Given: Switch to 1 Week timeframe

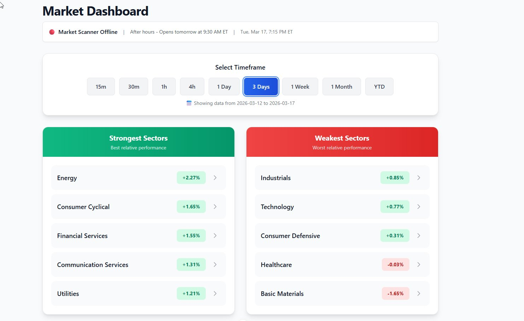Looking at the screenshot, I should (x=300, y=87).
